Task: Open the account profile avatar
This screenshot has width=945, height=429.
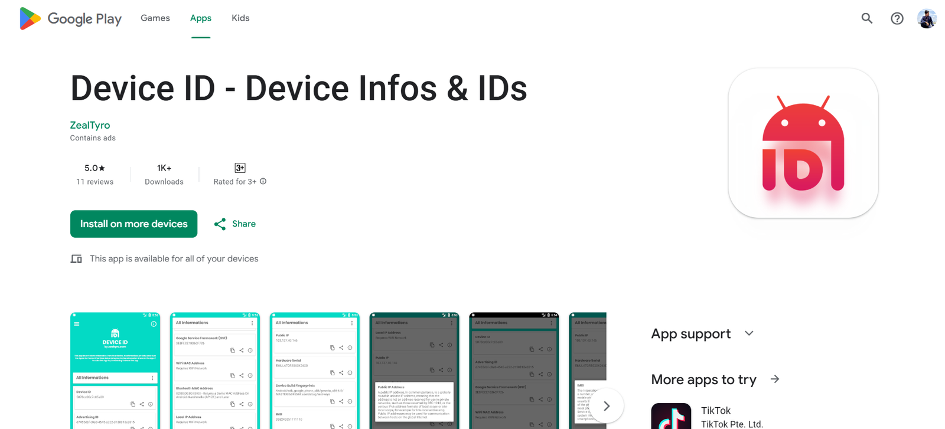Action: [x=927, y=18]
